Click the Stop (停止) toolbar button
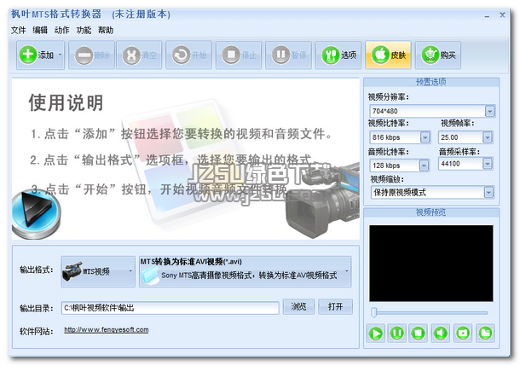This screenshot has height=366, width=520. [x=239, y=55]
